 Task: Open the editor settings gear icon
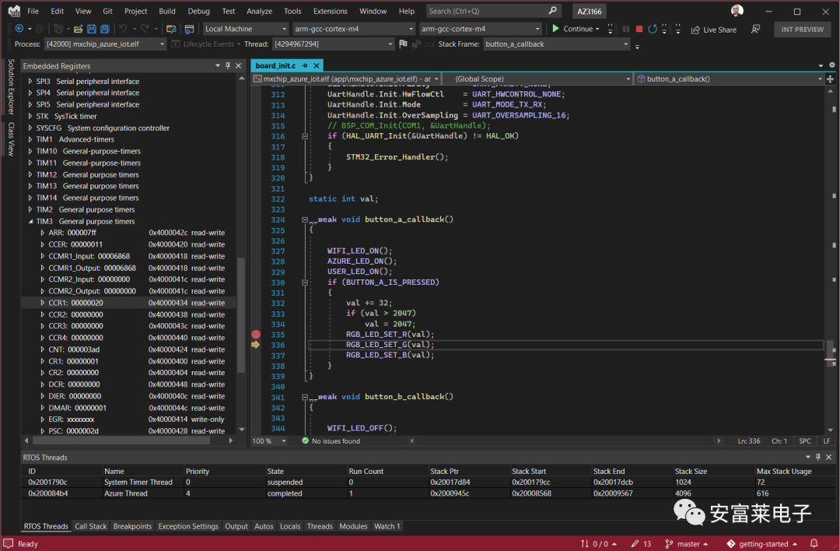coord(832,65)
